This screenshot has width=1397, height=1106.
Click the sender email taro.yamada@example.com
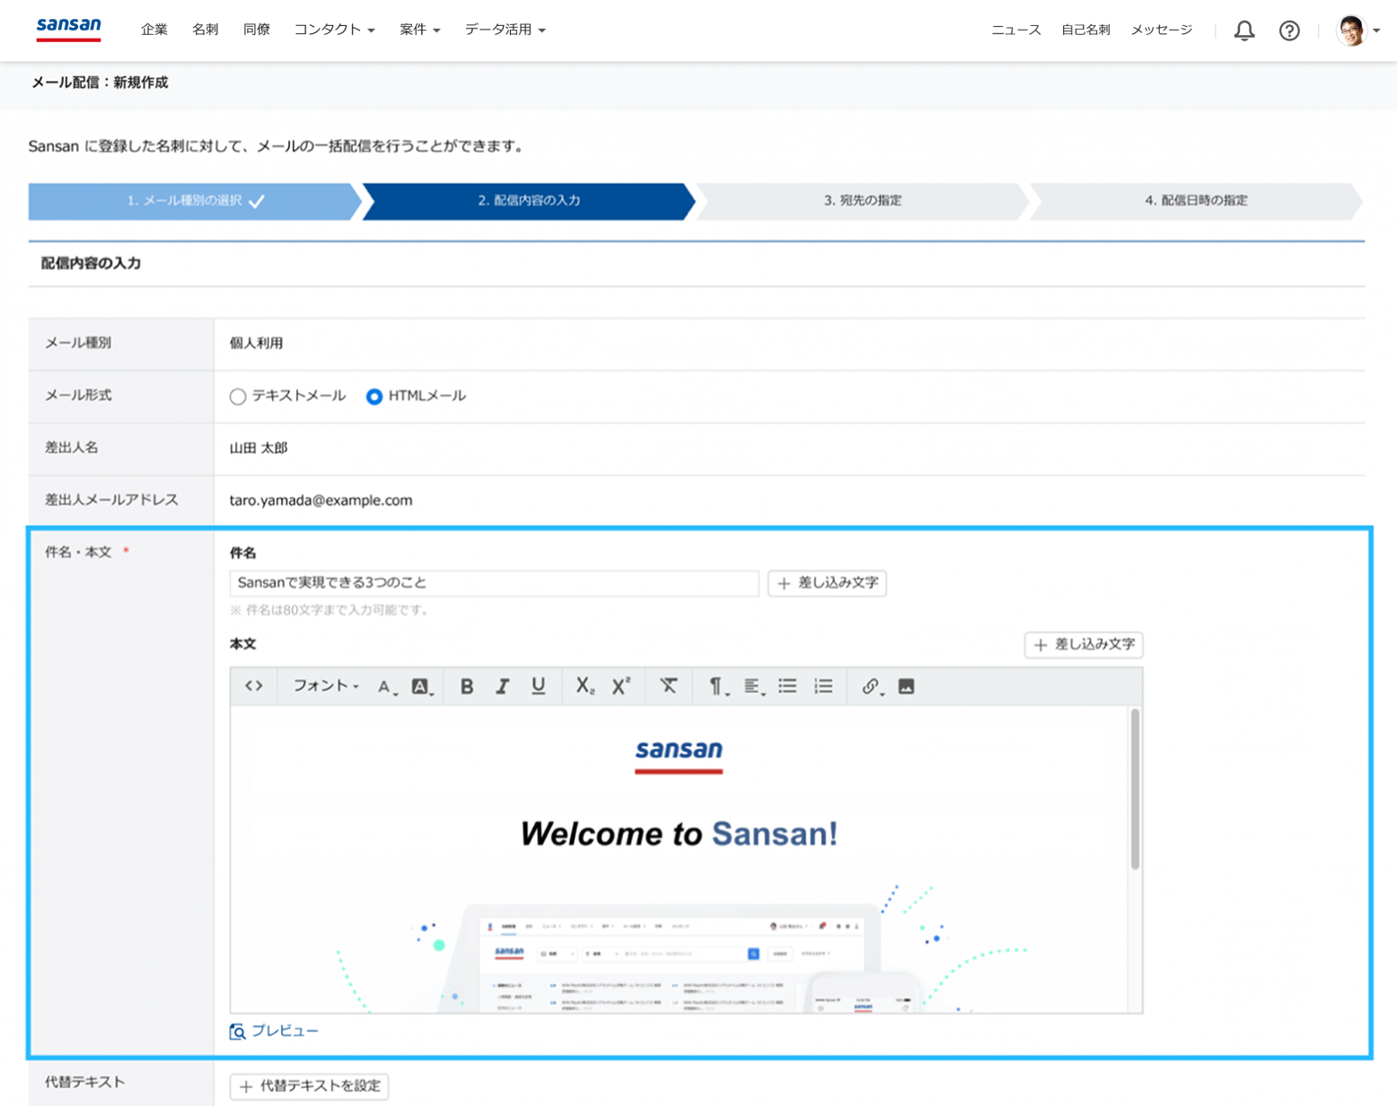321,501
